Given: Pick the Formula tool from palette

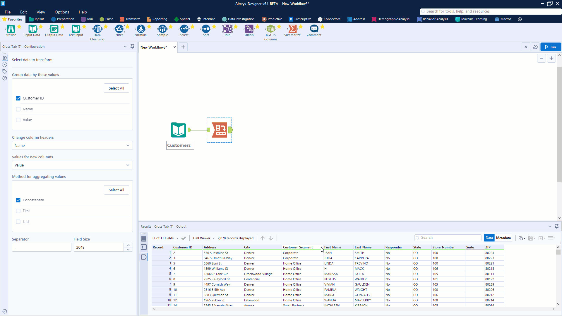Looking at the screenshot, I should (140, 29).
